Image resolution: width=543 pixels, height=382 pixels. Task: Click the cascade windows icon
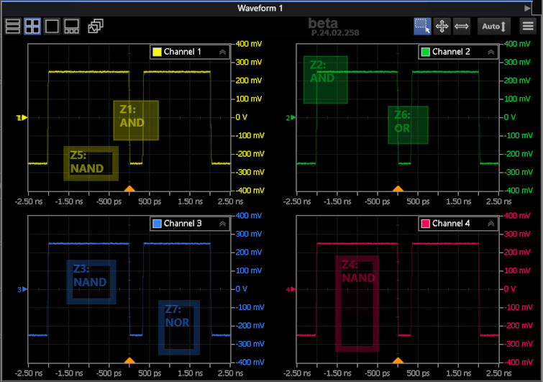pyautogui.click(x=95, y=27)
